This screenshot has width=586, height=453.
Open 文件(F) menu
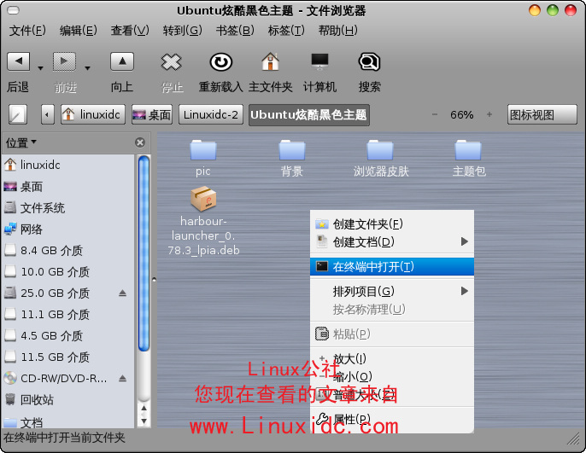point(27,30)
